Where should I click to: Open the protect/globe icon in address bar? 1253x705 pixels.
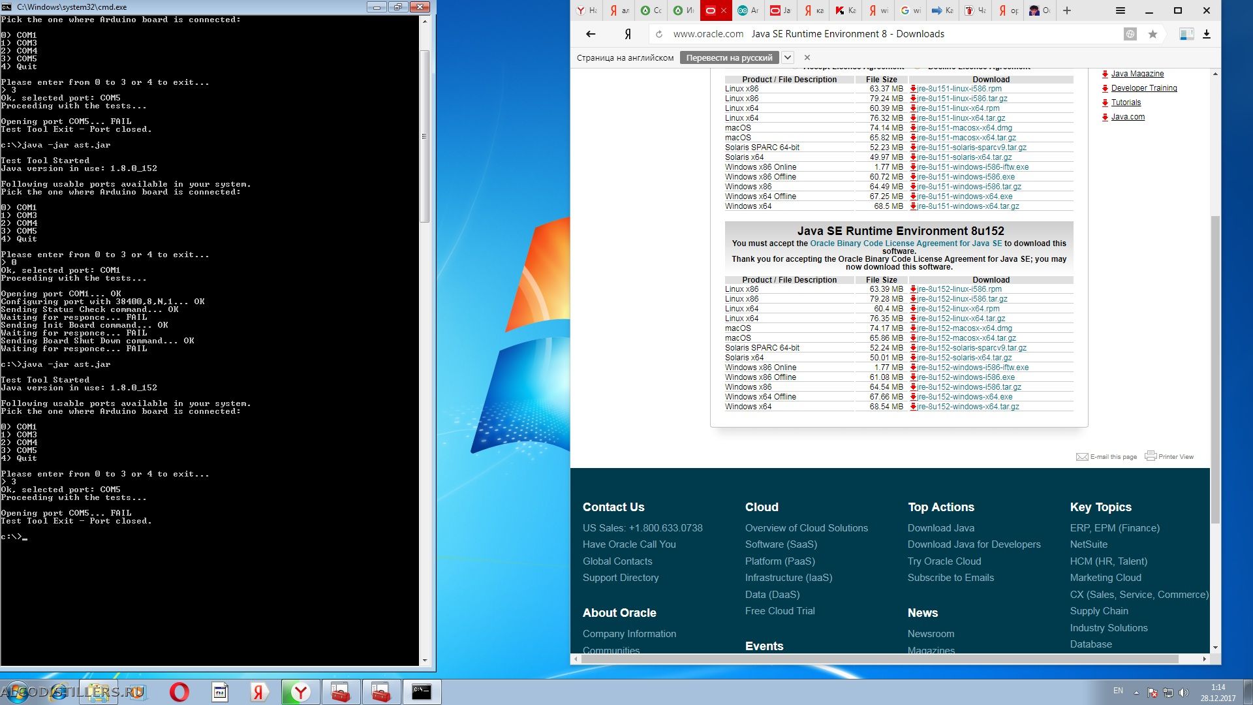click(1130, 34)
